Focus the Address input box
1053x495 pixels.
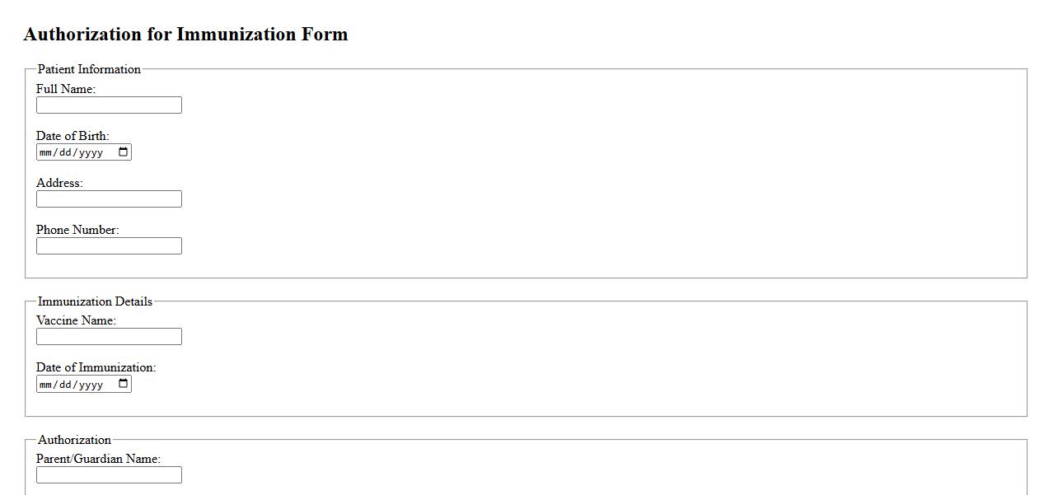[109, 199]
